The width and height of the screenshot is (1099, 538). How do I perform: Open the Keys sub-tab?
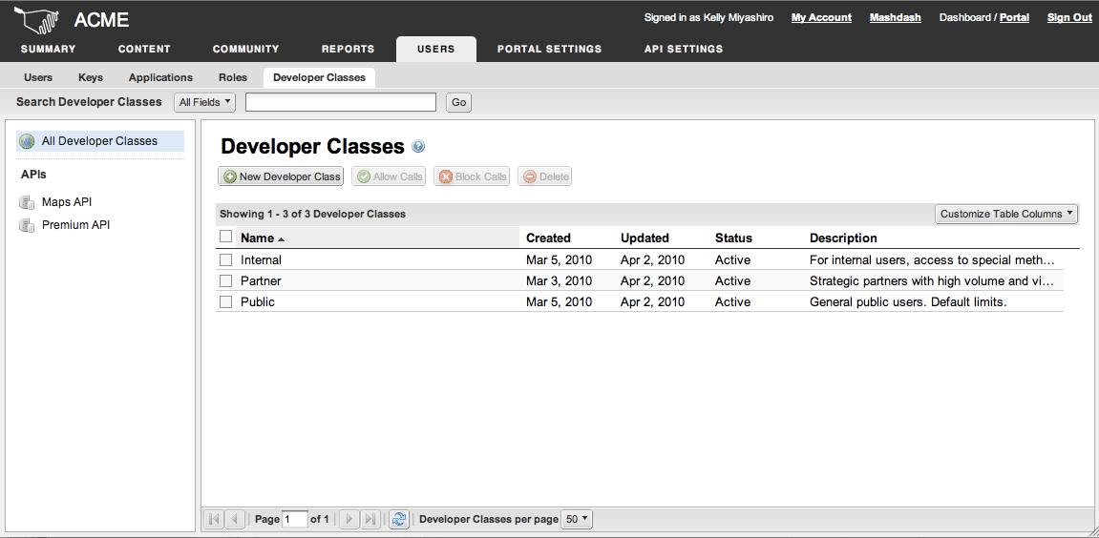click(91, 78)
